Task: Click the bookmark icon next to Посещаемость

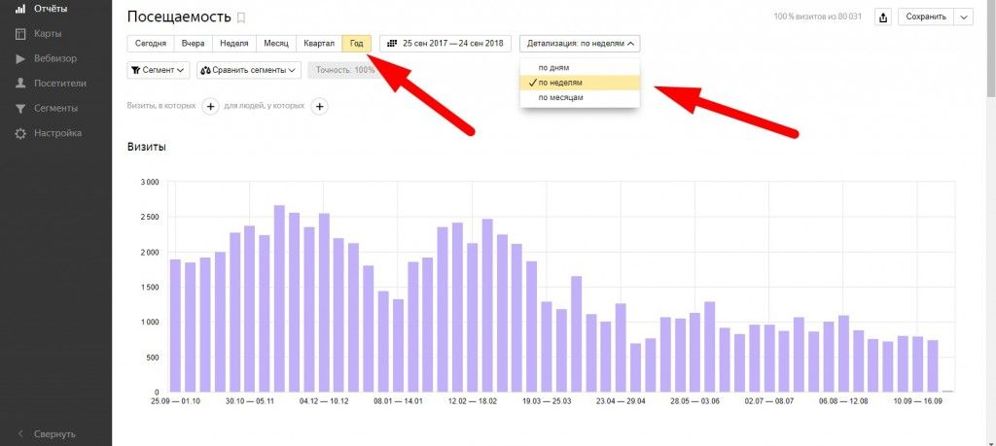Action: click(x=242, y=17)
